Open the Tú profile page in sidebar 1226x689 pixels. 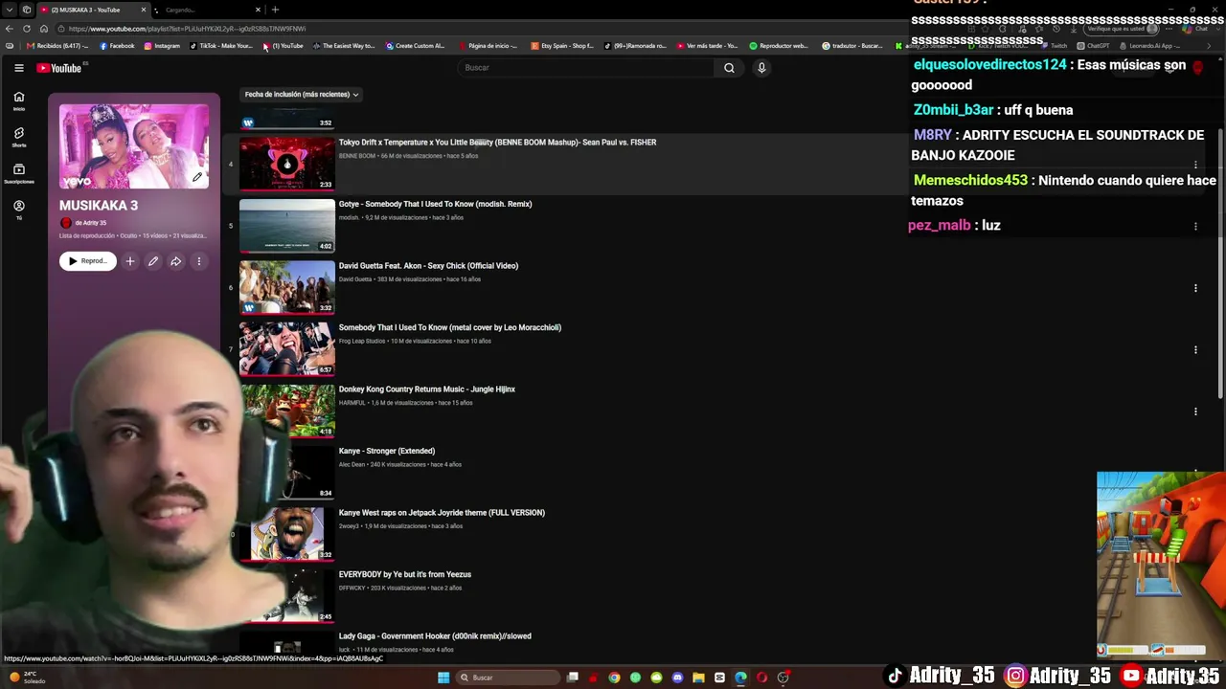click(x=18, y=210)
